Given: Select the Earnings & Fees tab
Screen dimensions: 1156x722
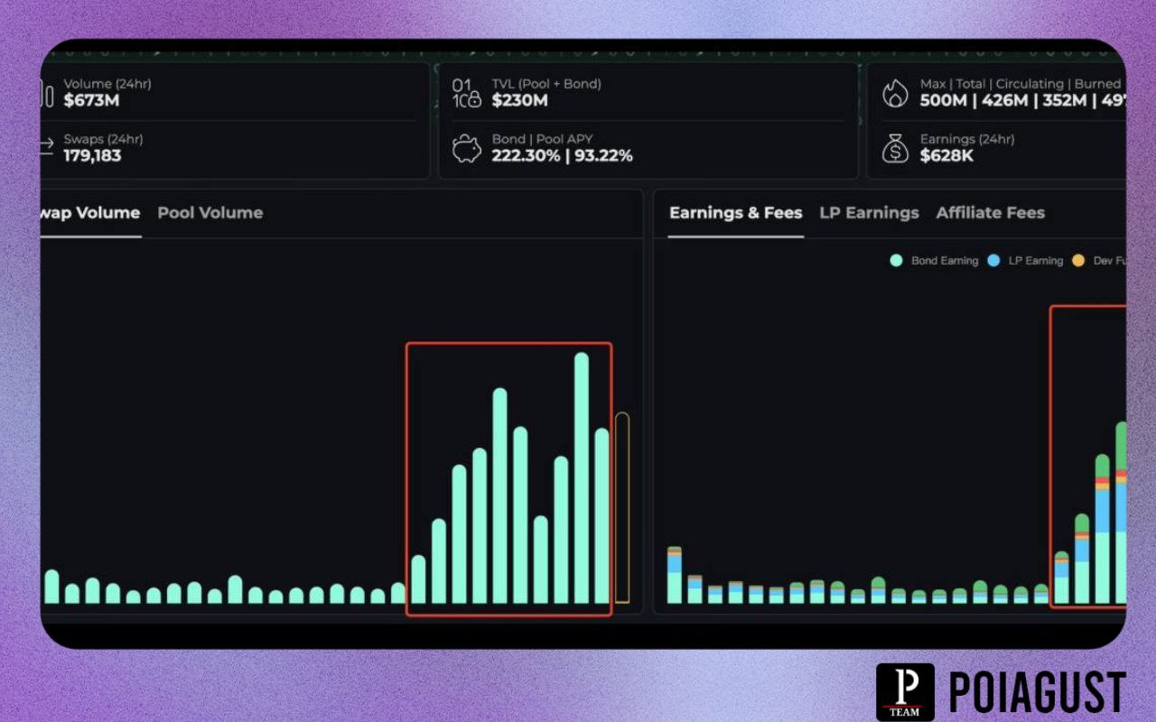Looking at the screenshot, I should pos(736,213).
